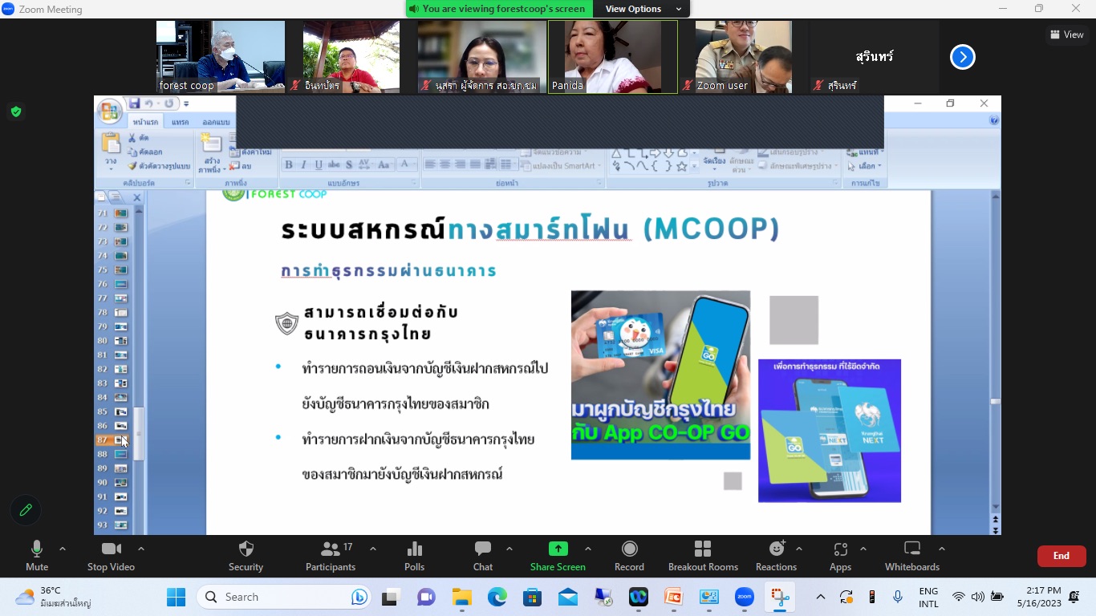This screenshot has height=616, width=1096.
Task: Open the แทรก ribbon tab
Action: 181,122
